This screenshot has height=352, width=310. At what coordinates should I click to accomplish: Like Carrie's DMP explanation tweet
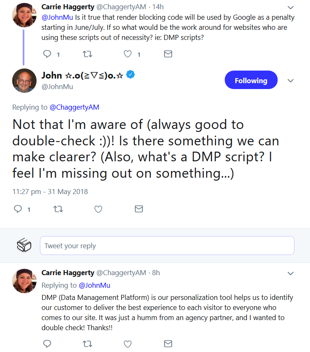click(x=128, y=344)
